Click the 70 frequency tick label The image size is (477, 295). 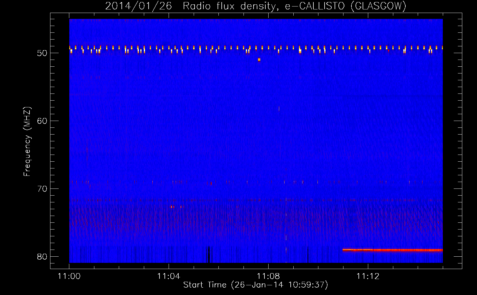click(x=42, y=189)
